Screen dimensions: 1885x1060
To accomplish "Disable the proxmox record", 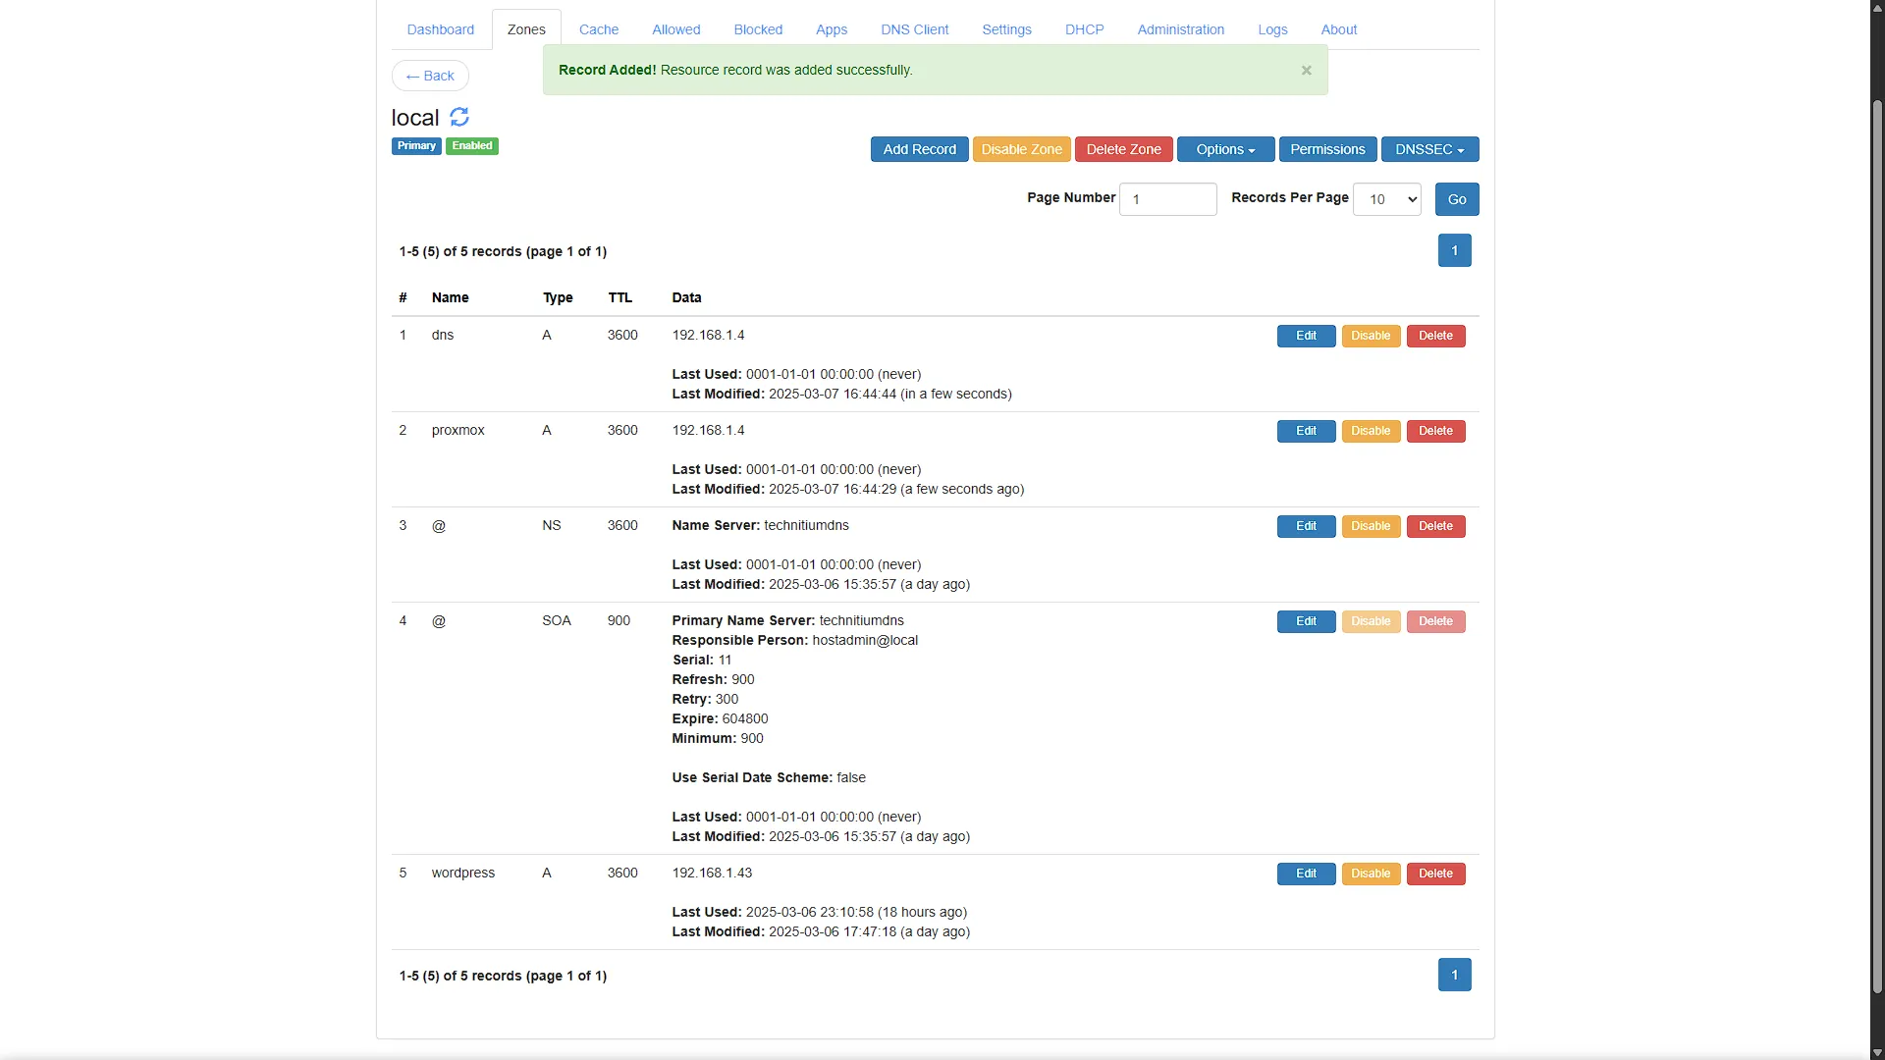I will tap(1372, 431).
